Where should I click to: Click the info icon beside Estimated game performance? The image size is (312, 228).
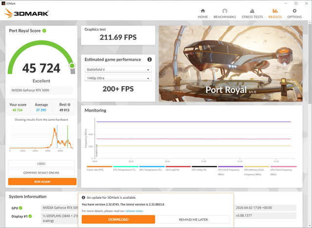point(150,59)
